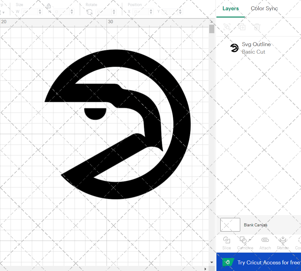Viewport: 301px width, 271px height.
Task: Switch to the Color Sync tab
Action: (x=264, y=8)
